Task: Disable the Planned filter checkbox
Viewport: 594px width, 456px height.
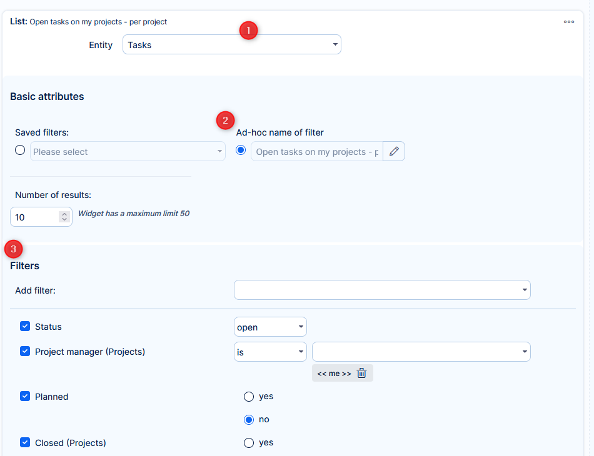Action: point(25,397)
